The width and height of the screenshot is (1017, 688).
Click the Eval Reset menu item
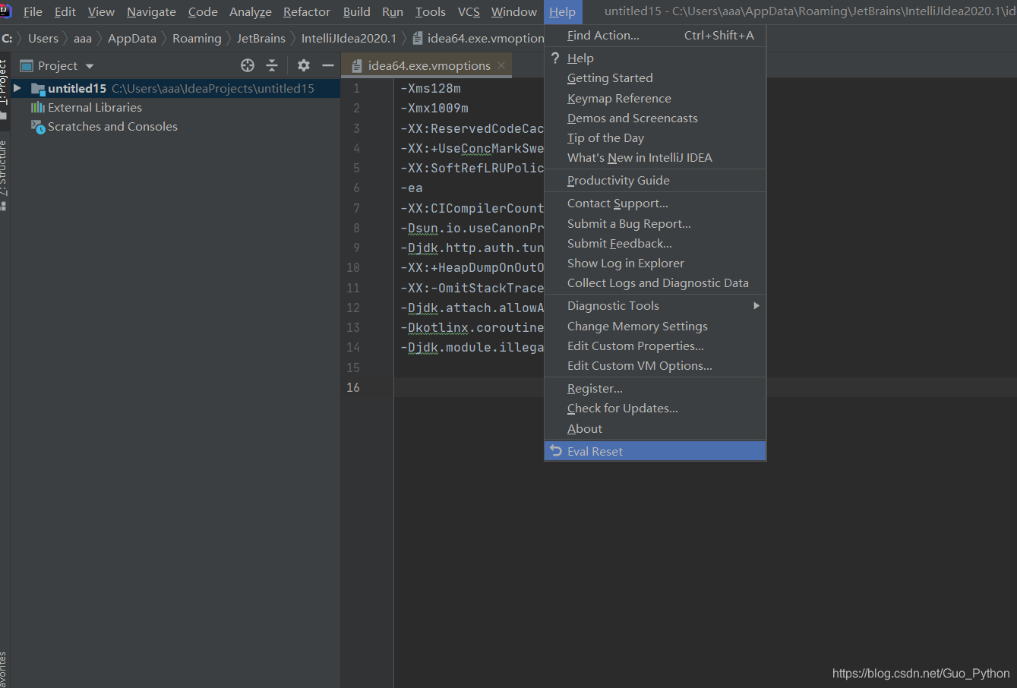(655, 451)
